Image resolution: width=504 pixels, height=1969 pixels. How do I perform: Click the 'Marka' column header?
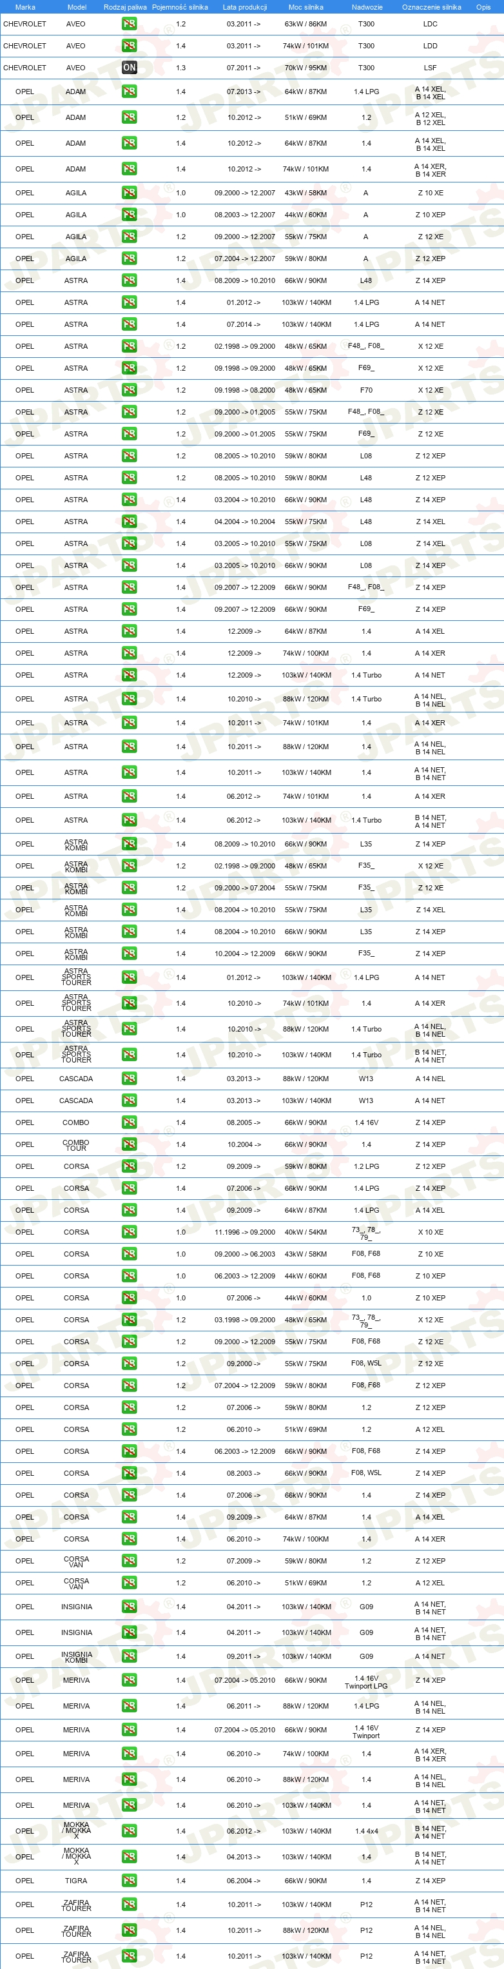(x=25, y=7)
